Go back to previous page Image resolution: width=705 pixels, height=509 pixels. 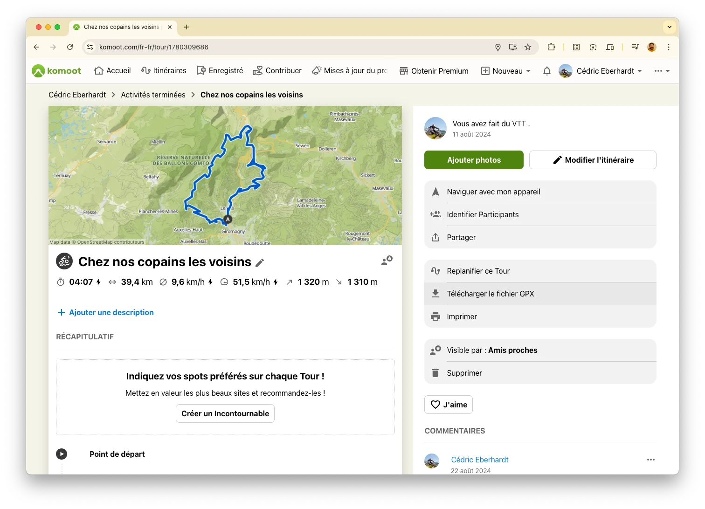(x=36, y=47)
